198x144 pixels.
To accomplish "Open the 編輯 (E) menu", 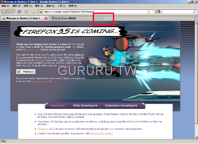I will tap(17, 6).
